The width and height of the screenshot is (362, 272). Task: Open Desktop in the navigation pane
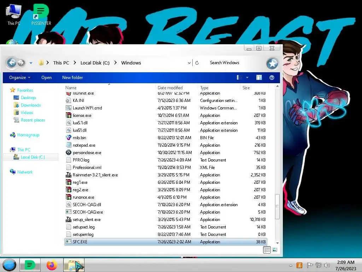[28, 98]
